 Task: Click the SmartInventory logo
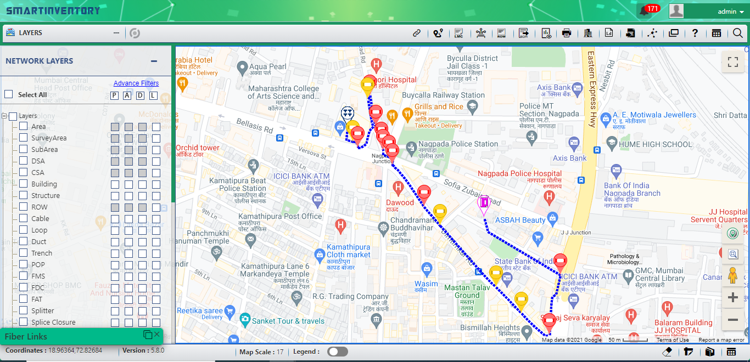point(53,10)
